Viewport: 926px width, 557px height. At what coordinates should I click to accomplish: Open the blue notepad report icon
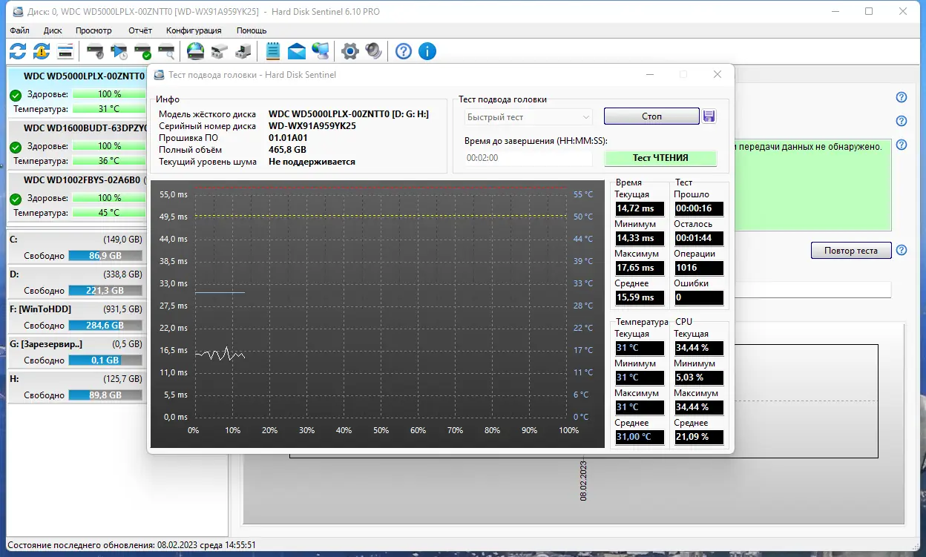(x=273, y=51)
